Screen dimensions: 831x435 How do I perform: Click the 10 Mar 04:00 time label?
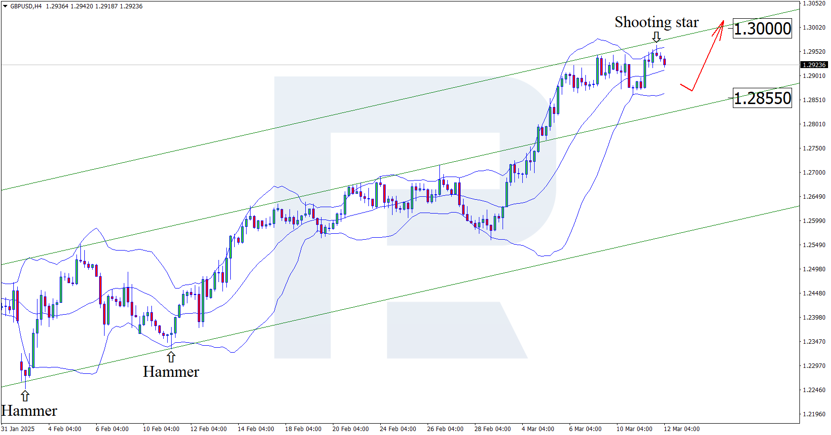tap(635, 429)
